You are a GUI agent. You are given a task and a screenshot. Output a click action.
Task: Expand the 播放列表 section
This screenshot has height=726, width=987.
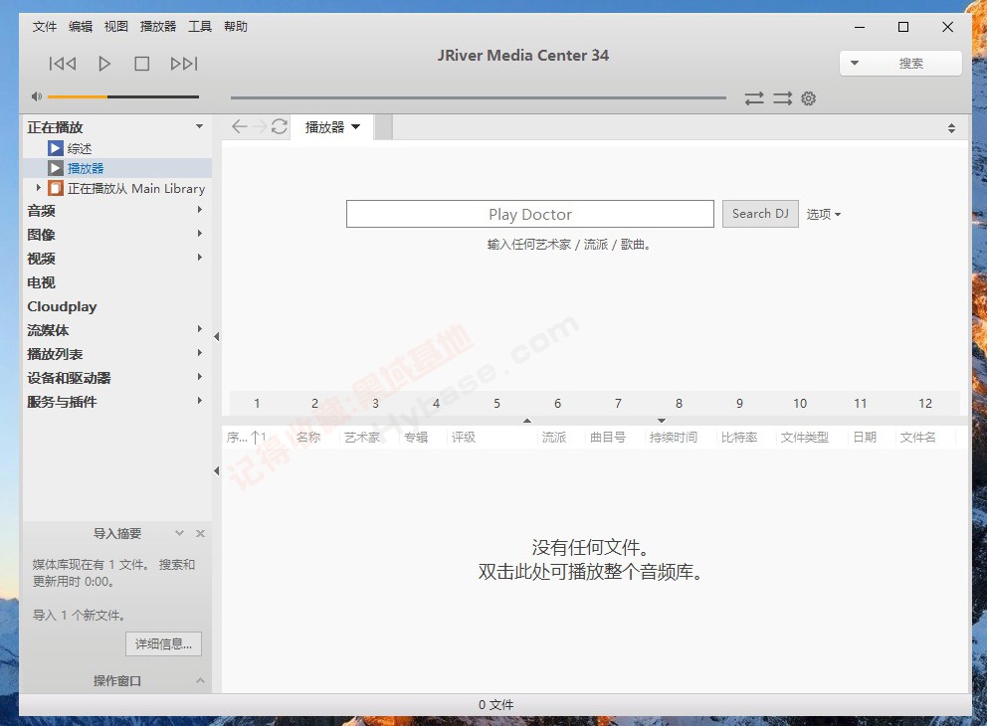click(x=200, y=353)
